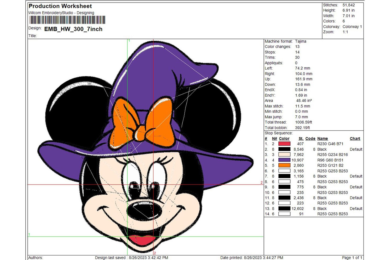Click the Minnie witch design preview
The height and width of the screenshot is (260, 392).
click(146, 147)
